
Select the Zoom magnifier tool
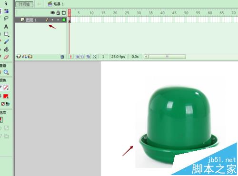coord(6,72)
